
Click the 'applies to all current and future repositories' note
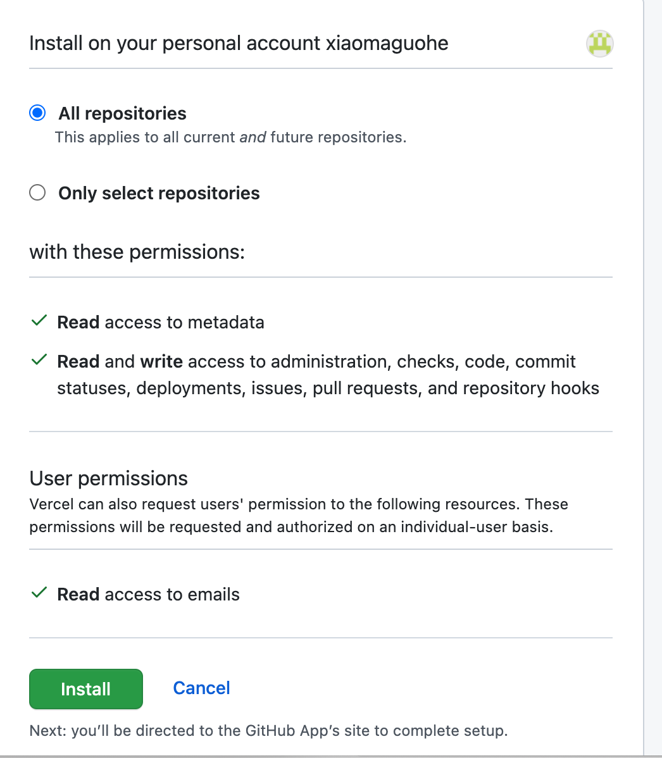pos(230,137)
